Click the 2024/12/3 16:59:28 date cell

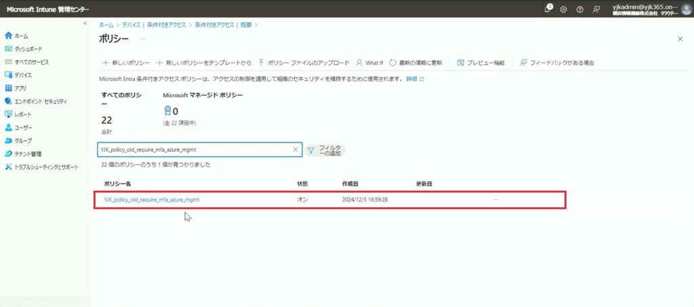click(x=365, y=200)
